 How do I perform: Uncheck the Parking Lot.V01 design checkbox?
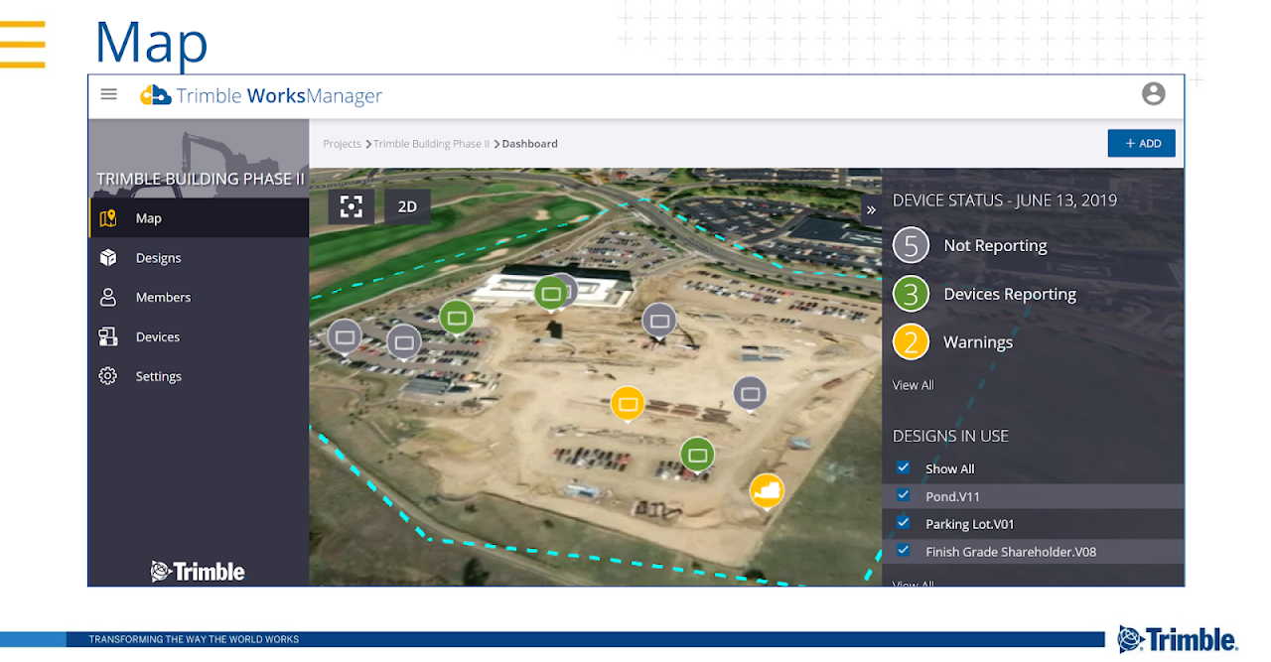904,523
